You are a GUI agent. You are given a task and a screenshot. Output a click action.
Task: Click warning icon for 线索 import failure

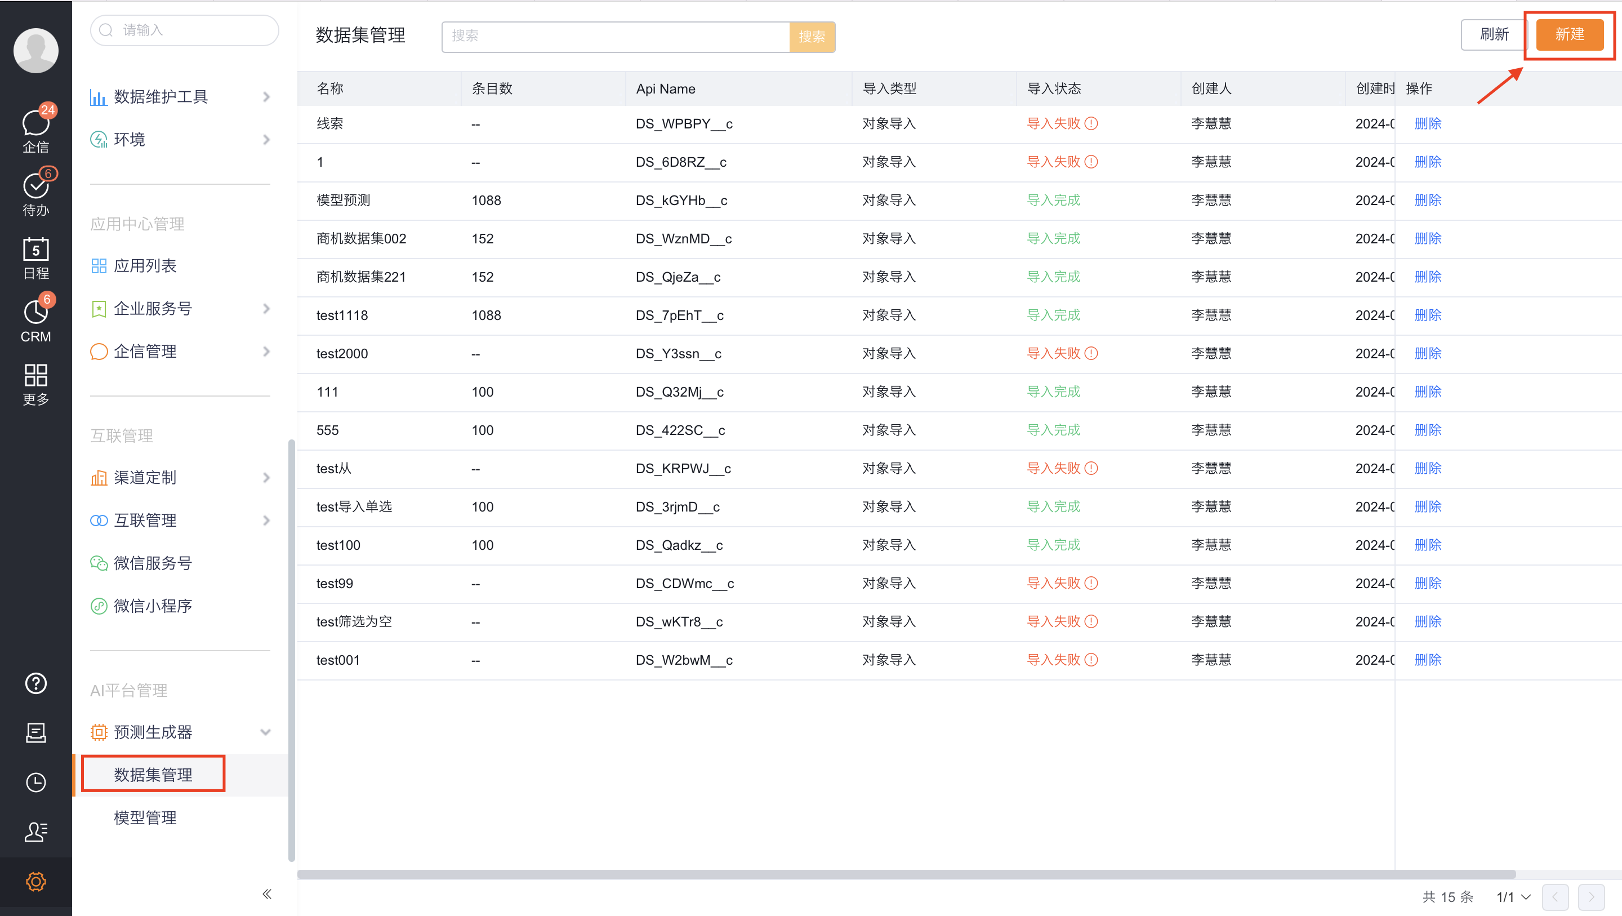(1092, 123)
